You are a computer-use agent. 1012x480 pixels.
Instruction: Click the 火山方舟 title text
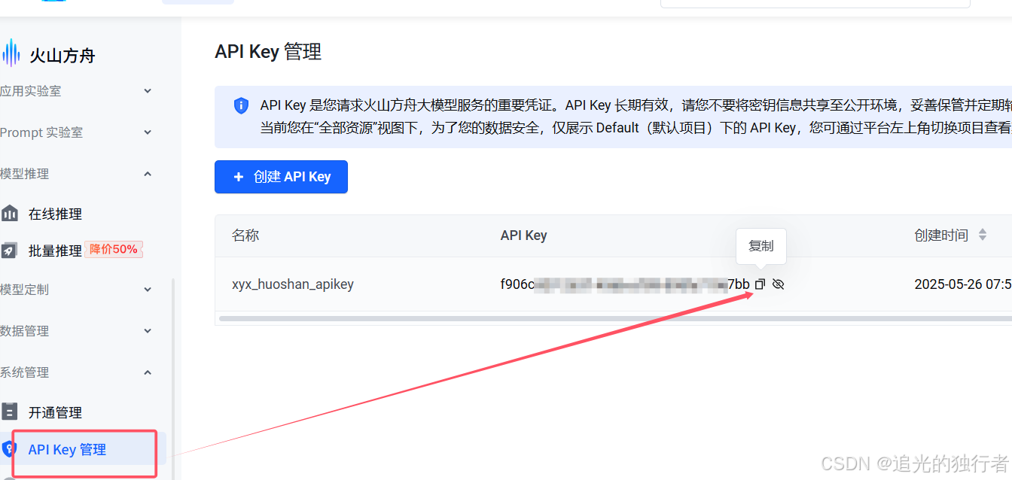(62, 56)
